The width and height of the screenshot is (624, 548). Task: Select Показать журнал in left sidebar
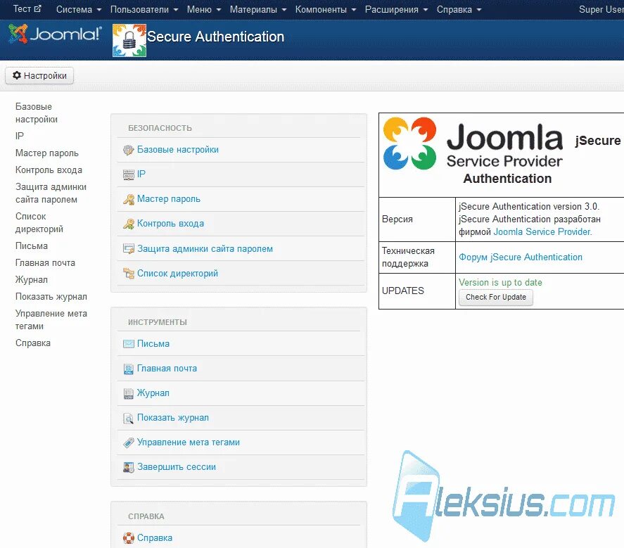click(x=51, y=297)
